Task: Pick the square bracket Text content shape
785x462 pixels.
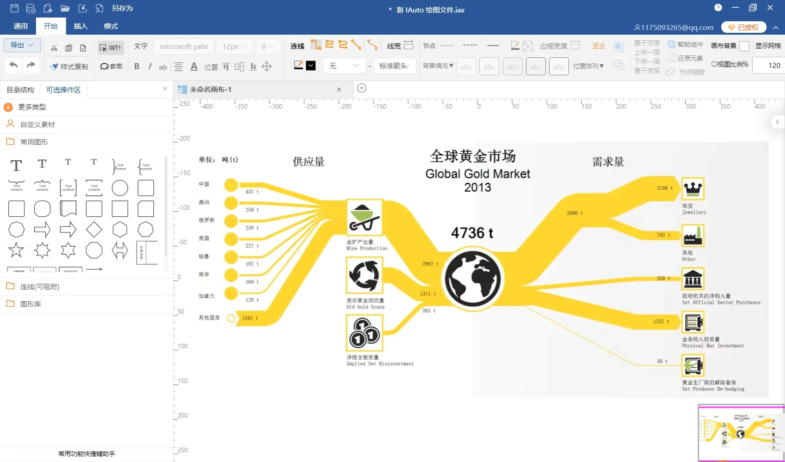Action: 68,188
